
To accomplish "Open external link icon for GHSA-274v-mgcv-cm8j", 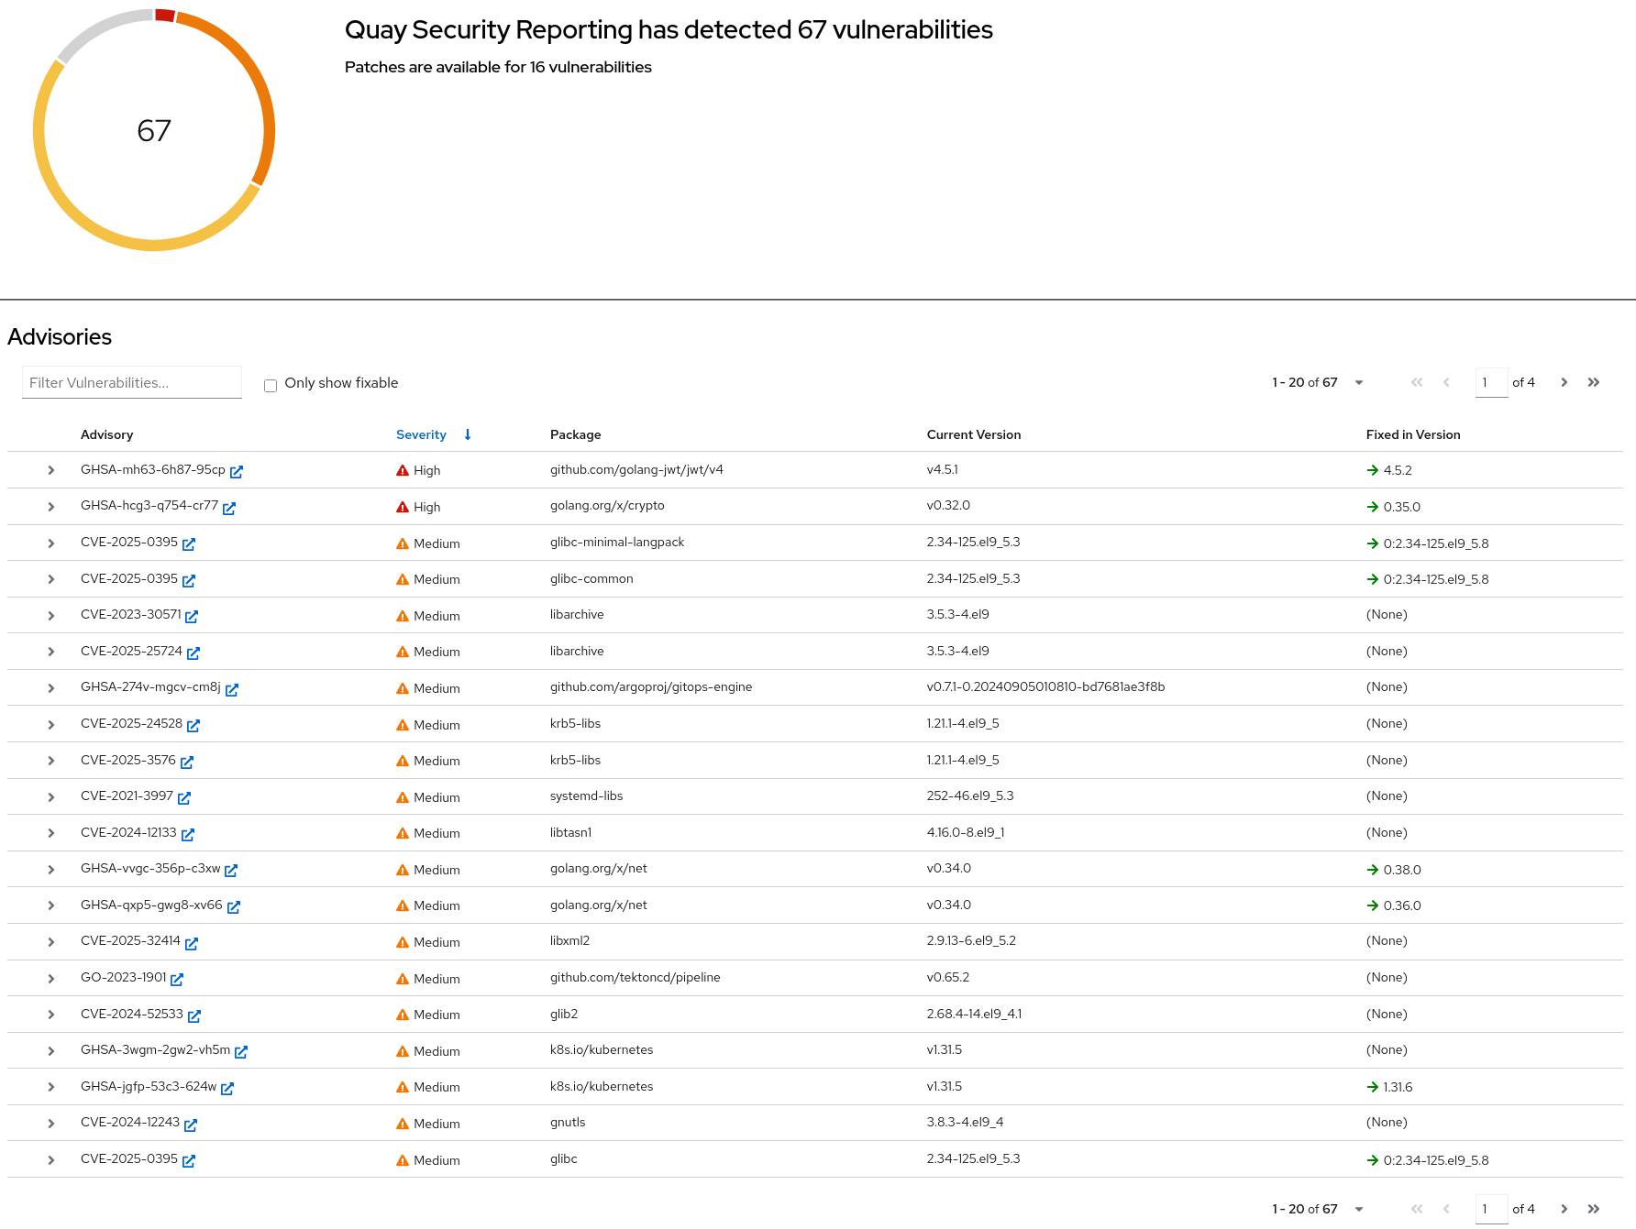I will click(x=232, y=688).
